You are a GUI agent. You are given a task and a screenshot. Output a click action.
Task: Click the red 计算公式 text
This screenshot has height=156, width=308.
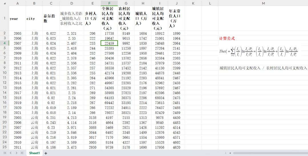pos(227,38)
